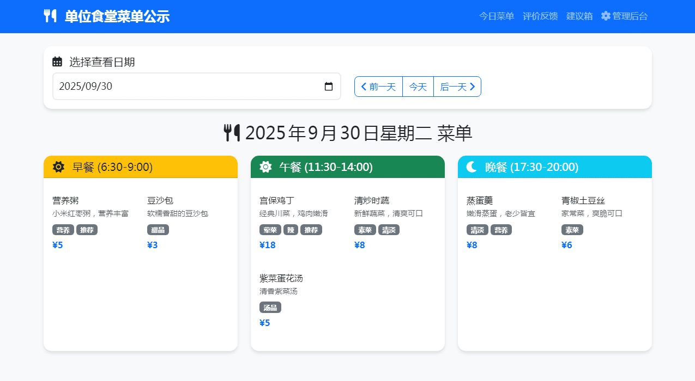Go to previous day with 前一天 button
The width and height of the screenshot is (695, 381).
[x=378, y=87]
